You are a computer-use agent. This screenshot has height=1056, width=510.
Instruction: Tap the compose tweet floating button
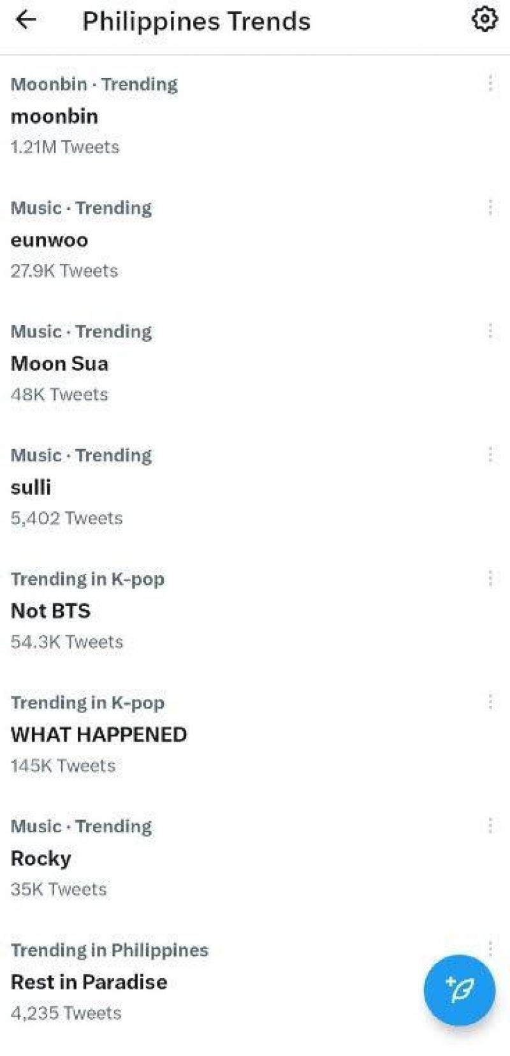coord(459,990)
